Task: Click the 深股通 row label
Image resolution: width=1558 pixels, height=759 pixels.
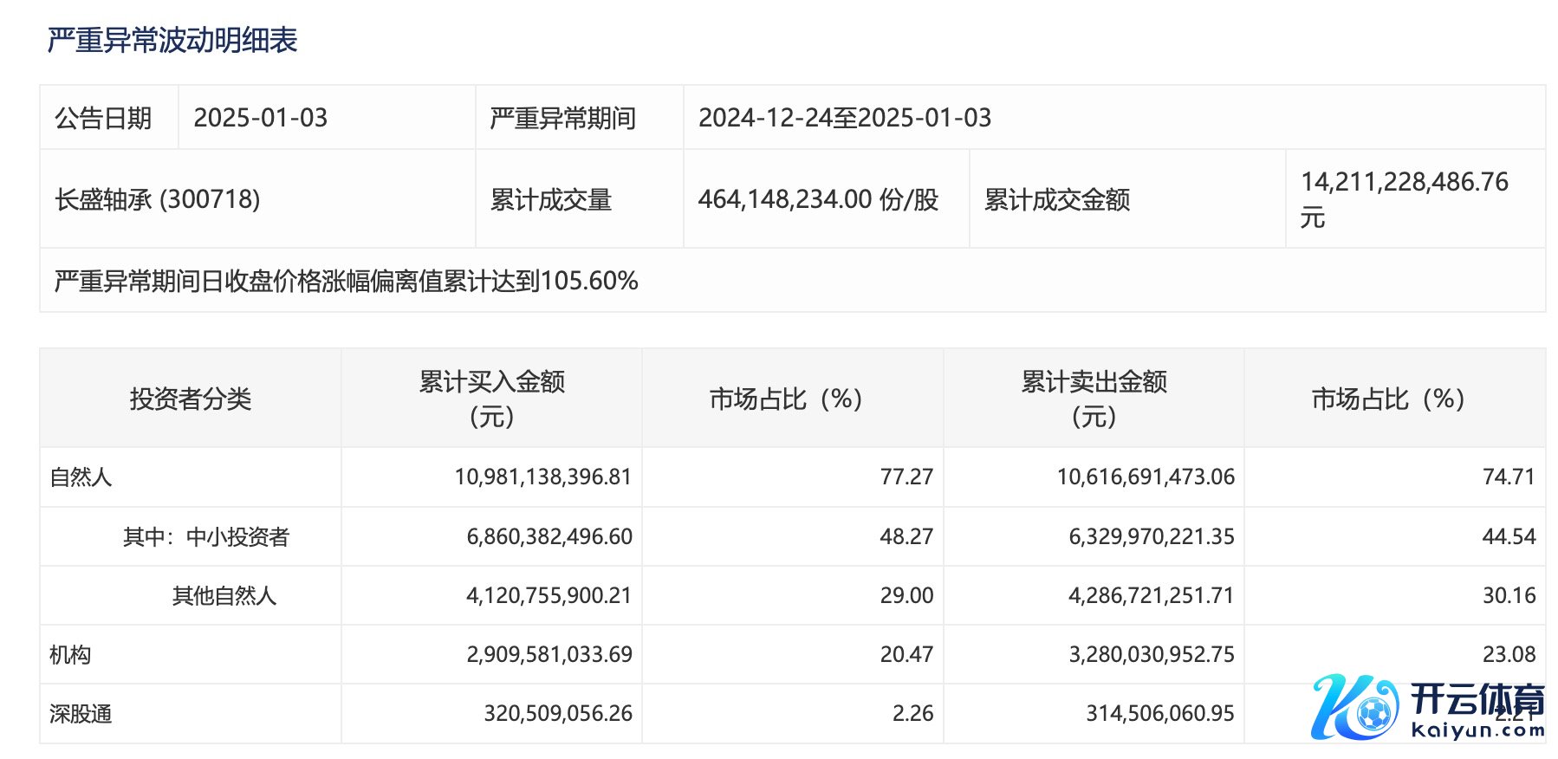Action: [x=81, y=714]
